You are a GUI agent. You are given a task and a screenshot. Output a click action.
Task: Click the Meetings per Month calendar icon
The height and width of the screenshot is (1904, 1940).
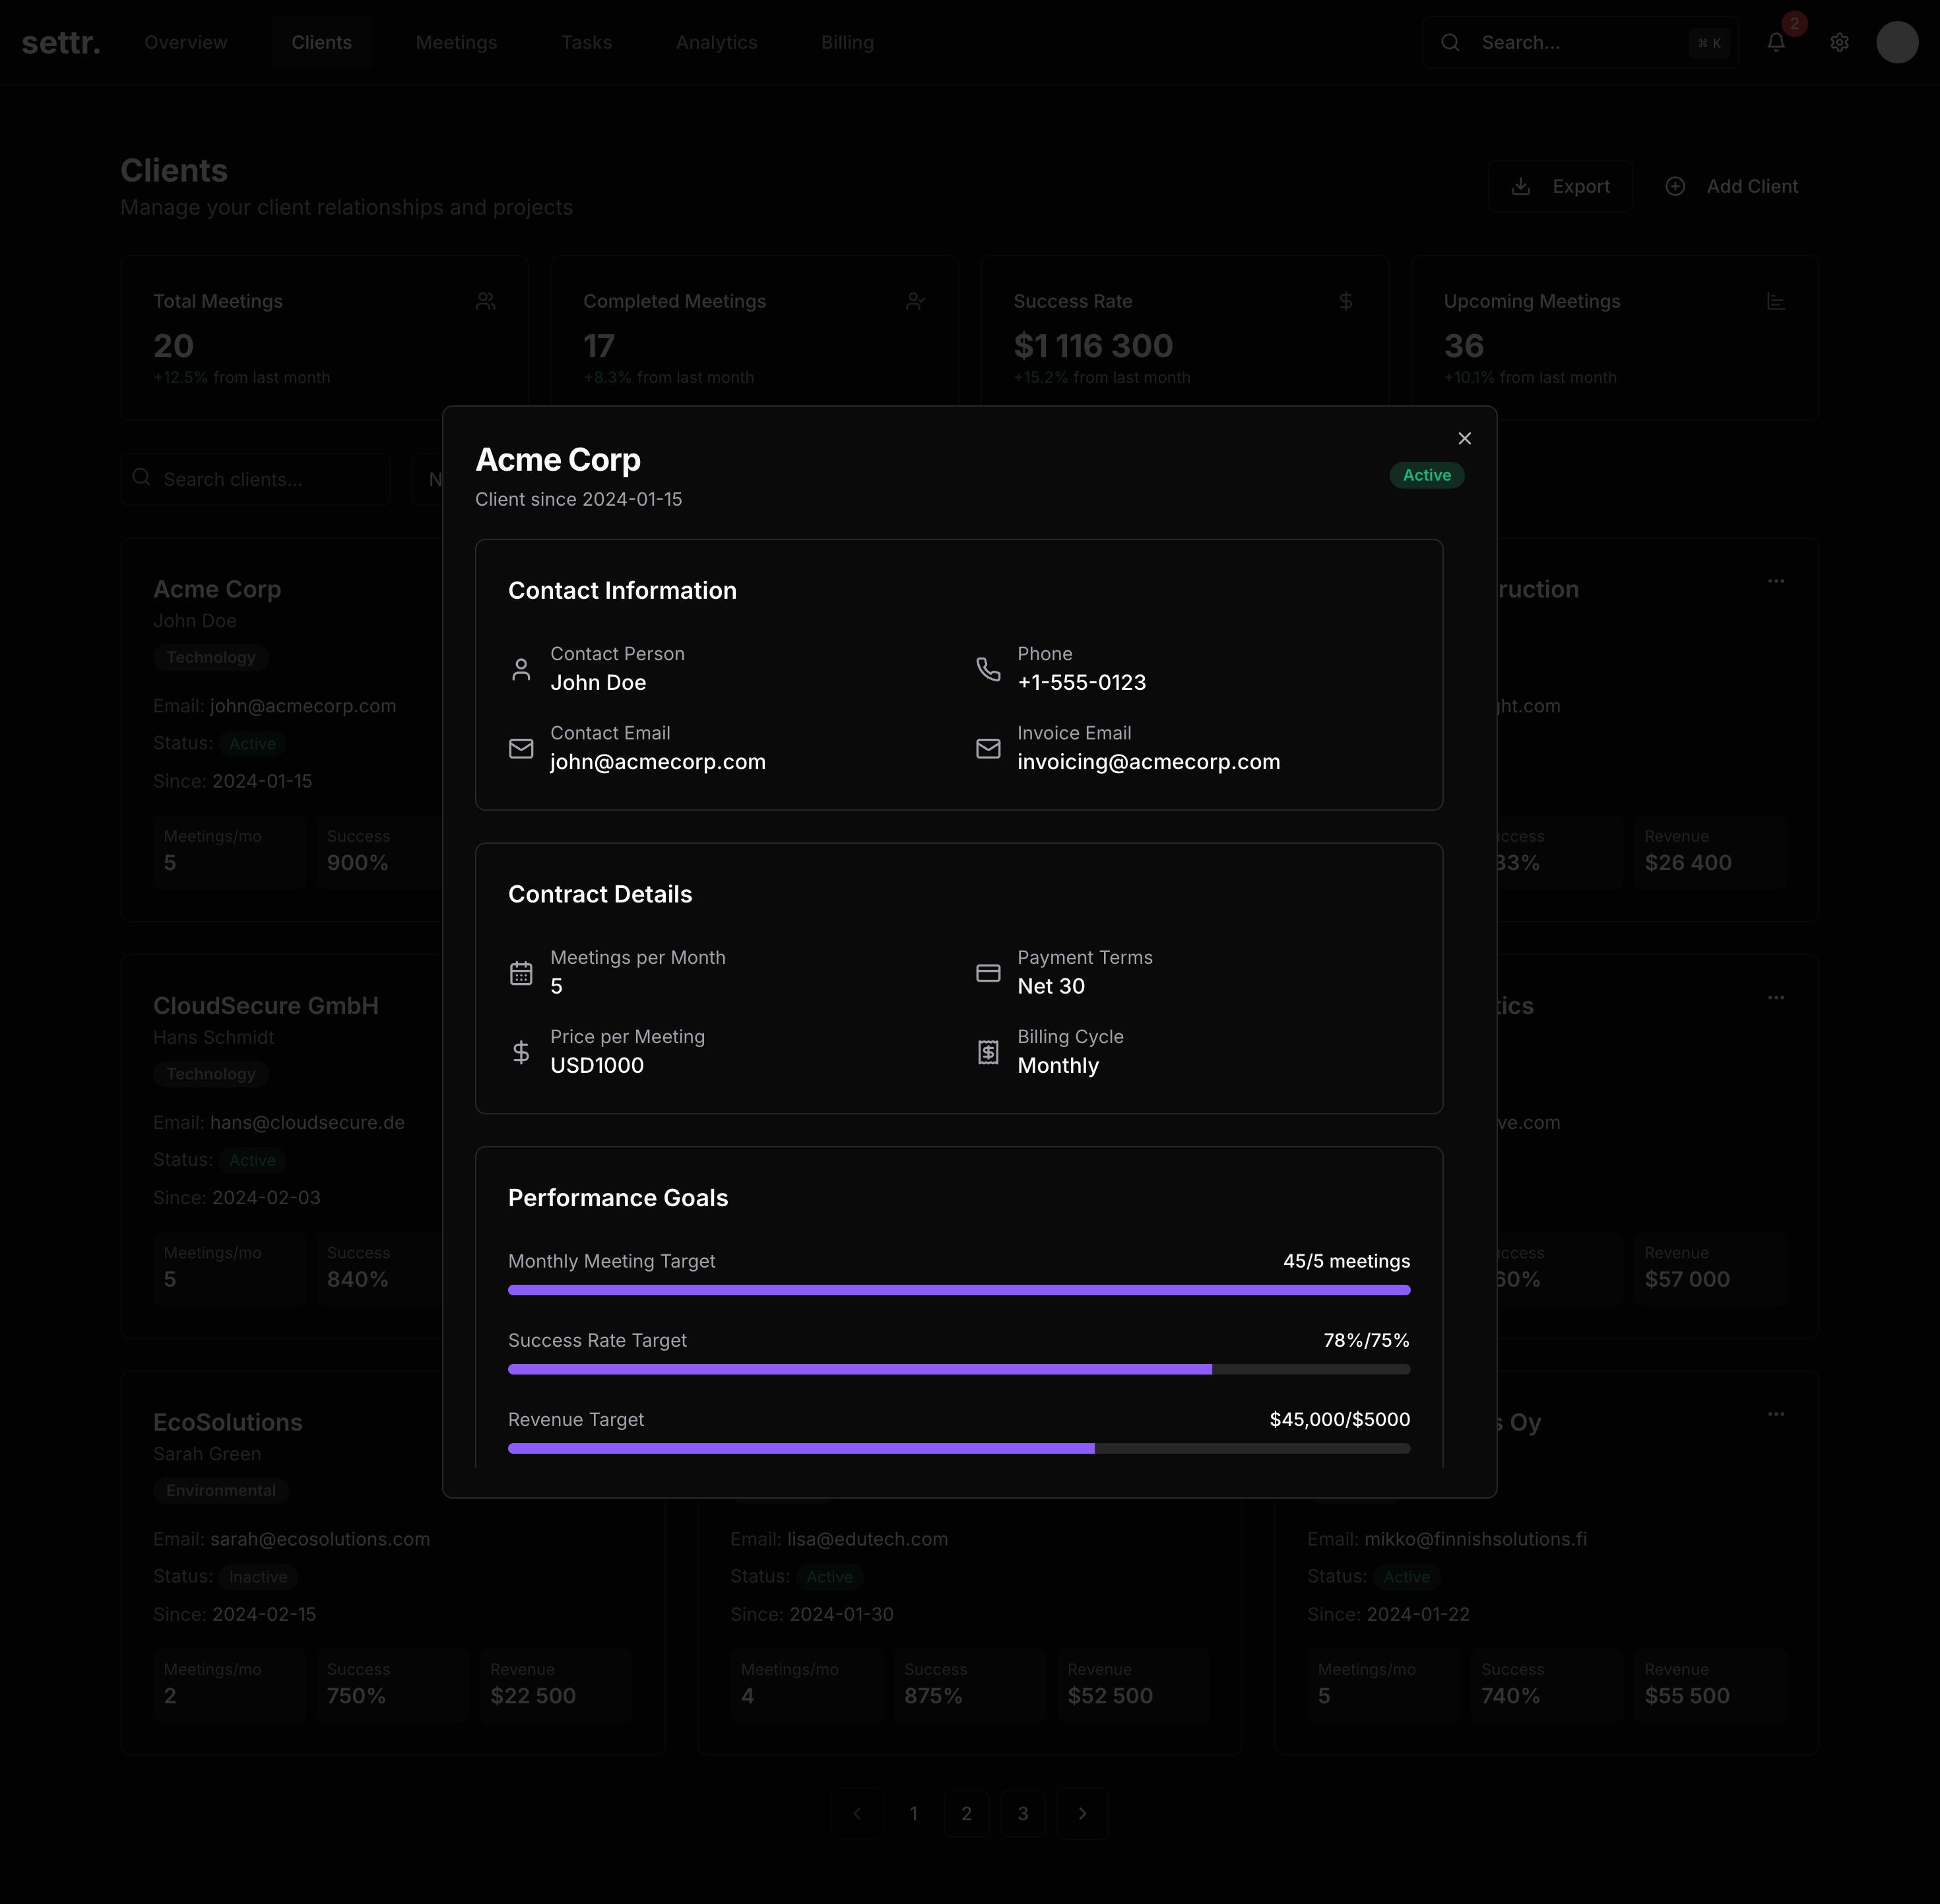click(x=521, y=972)
